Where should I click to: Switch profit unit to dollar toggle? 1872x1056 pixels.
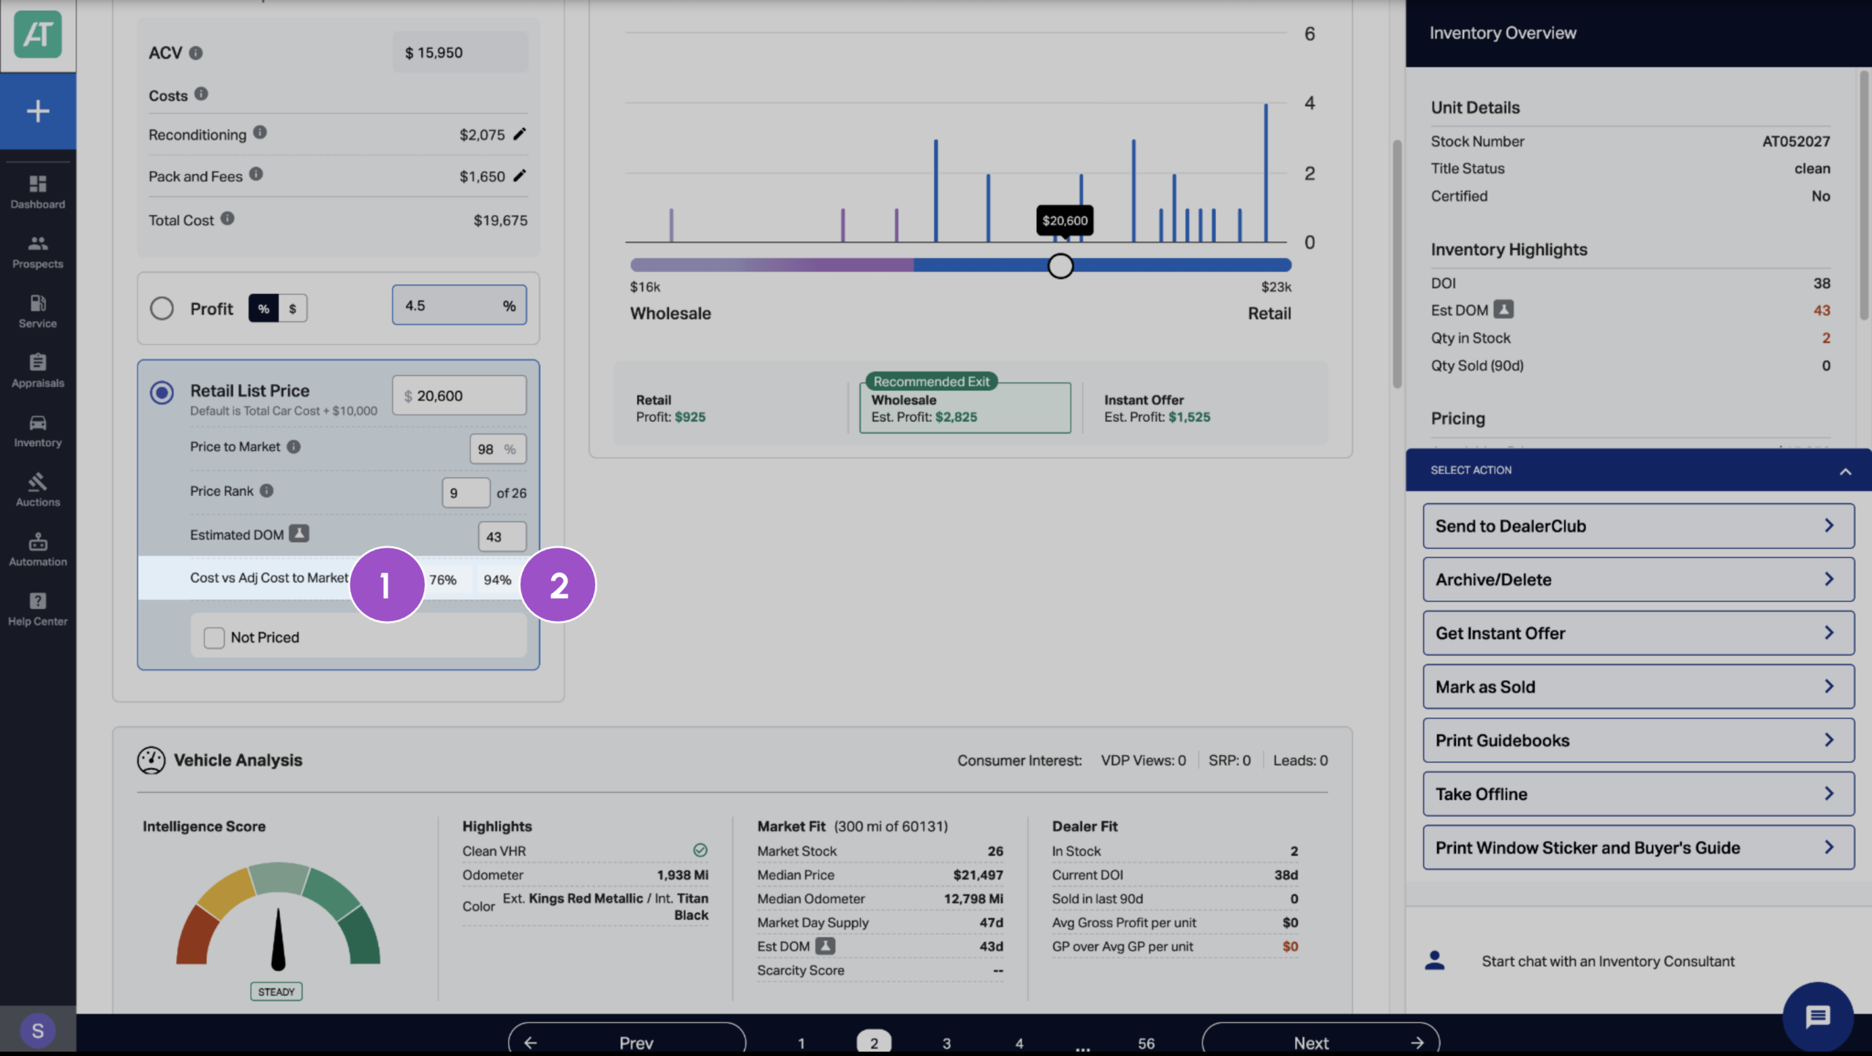coord(292,308)
